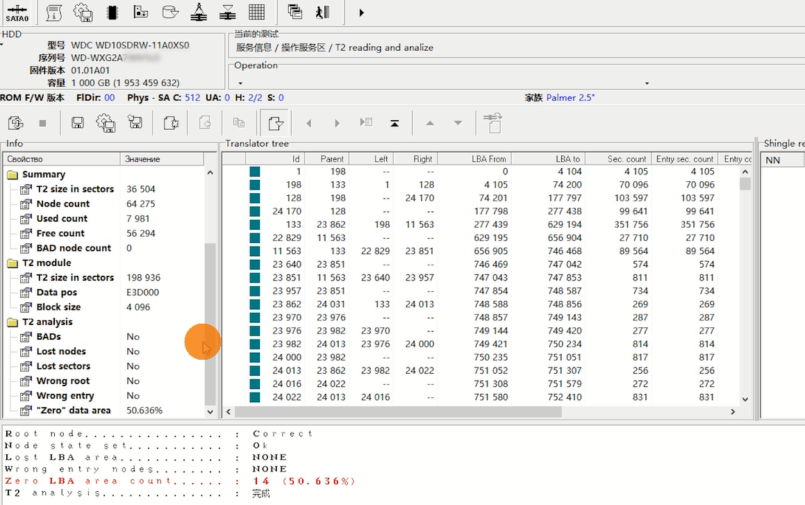Select the Lost sectors row

104,367
